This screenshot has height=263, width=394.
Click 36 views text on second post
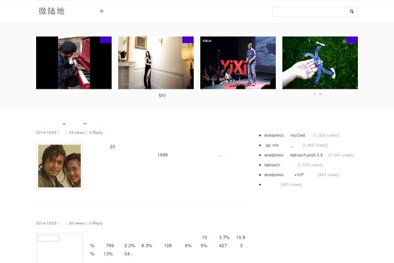pyautogui.click(x=77, y=224)
